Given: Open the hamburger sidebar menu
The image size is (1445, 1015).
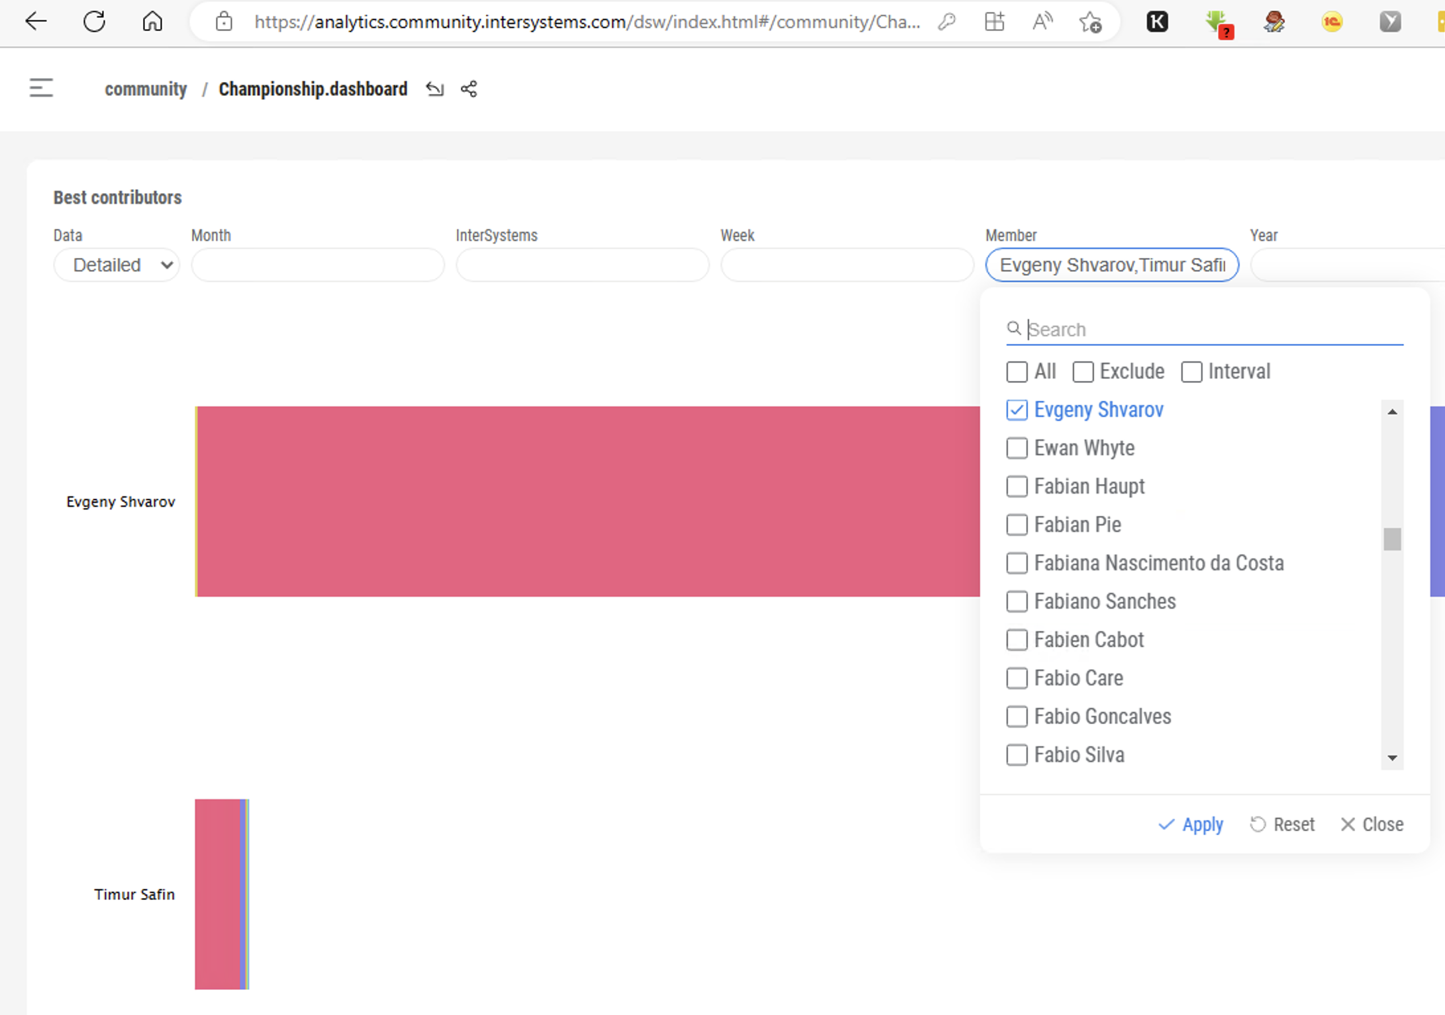Looking at the screenshot, I should (x=41, y=88).
